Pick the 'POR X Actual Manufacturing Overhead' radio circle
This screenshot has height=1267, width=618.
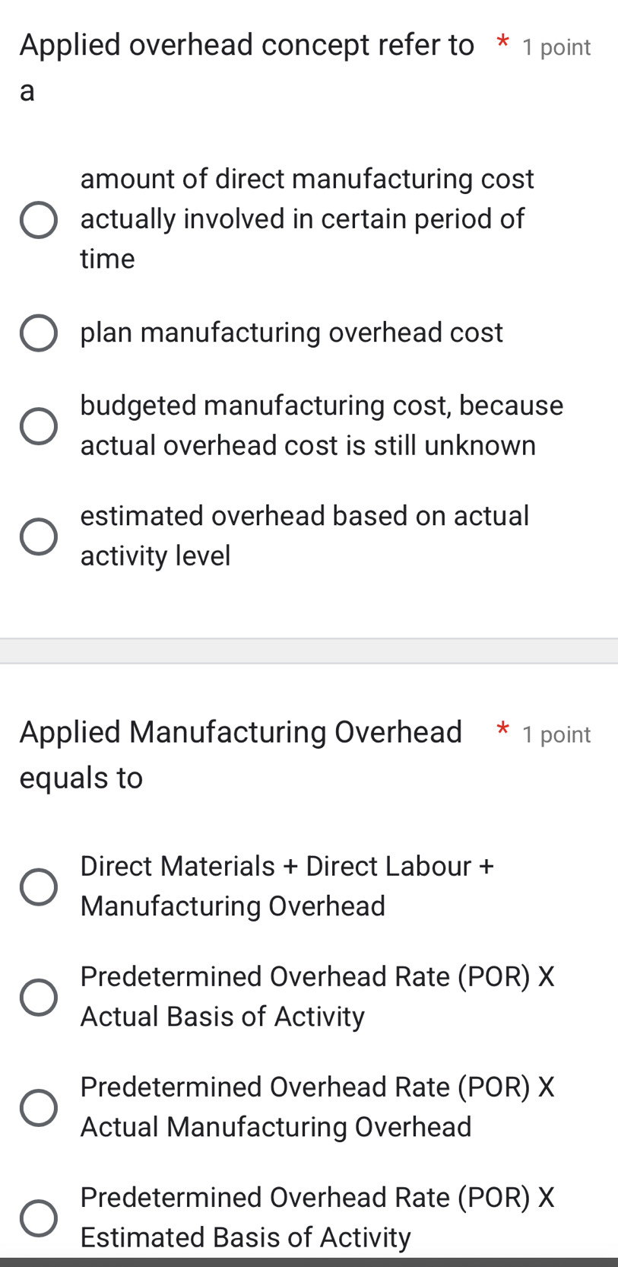click(x=38, y=1108)
